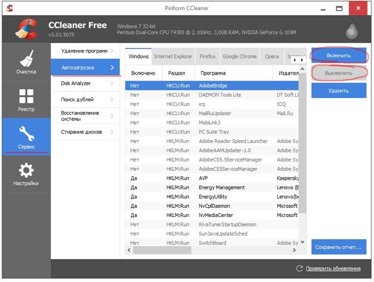Click the CCleaner logo in header
This screenshot has width=374, height=282.
coord(26,30)
